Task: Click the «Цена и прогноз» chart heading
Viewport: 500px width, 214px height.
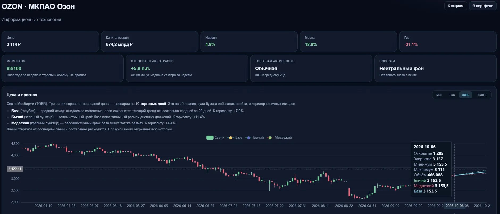Action: coord(22,95)
